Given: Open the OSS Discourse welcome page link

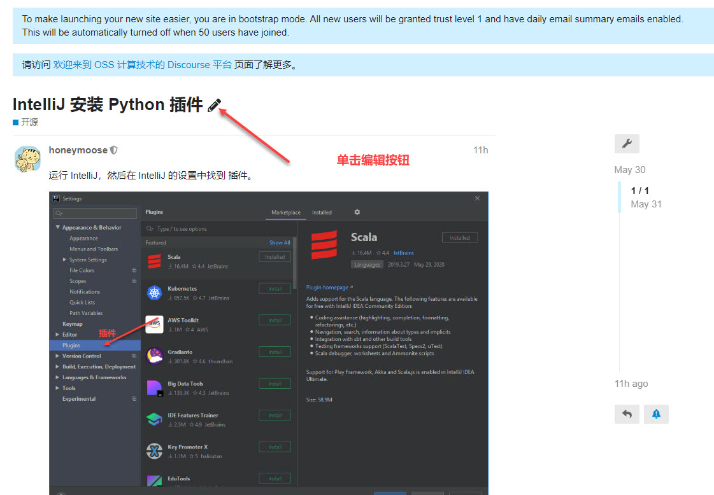Looking at the screenshot, I should [x=143, y=65].
